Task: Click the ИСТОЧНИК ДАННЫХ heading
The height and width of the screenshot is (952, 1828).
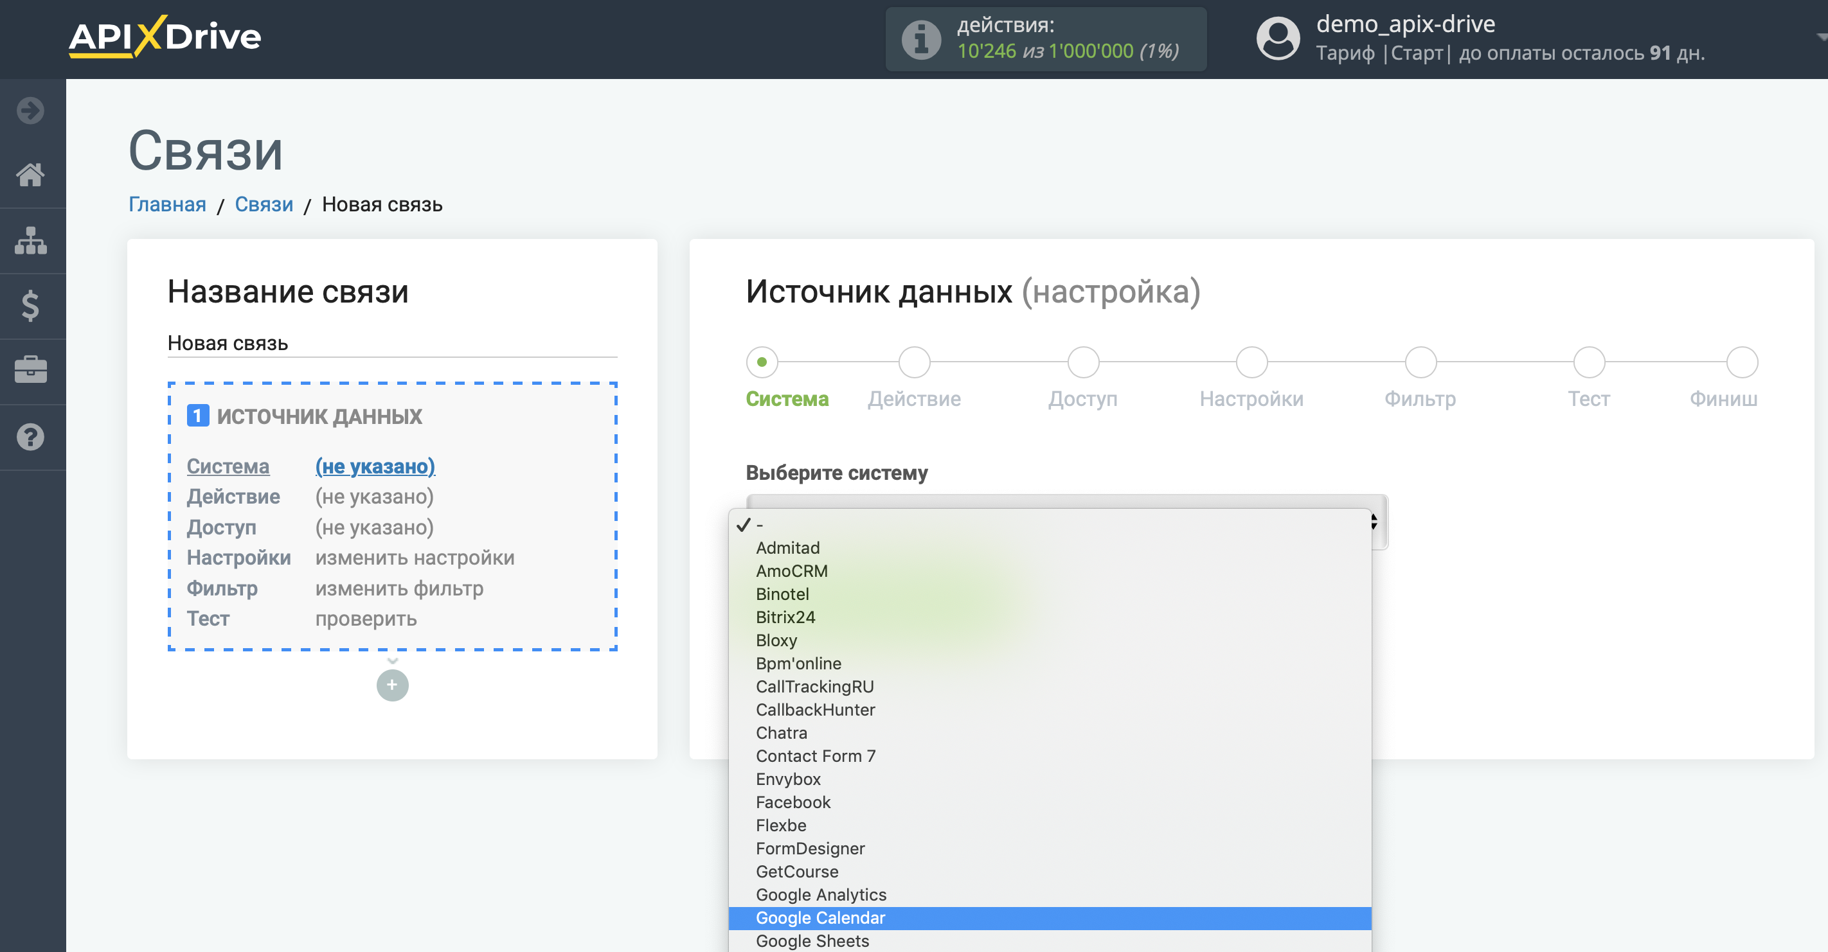Action: 319,416
